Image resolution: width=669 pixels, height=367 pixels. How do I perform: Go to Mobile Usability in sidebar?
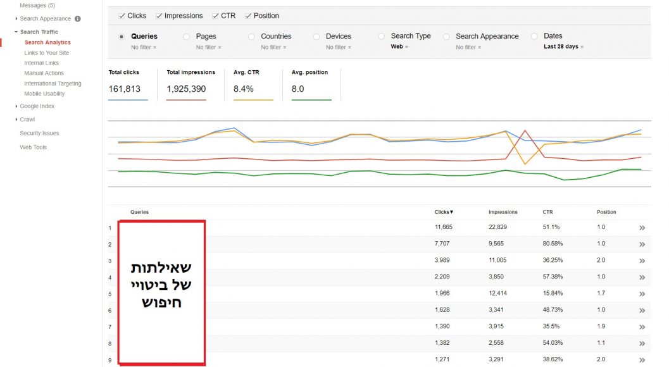(x=44, y=94)
